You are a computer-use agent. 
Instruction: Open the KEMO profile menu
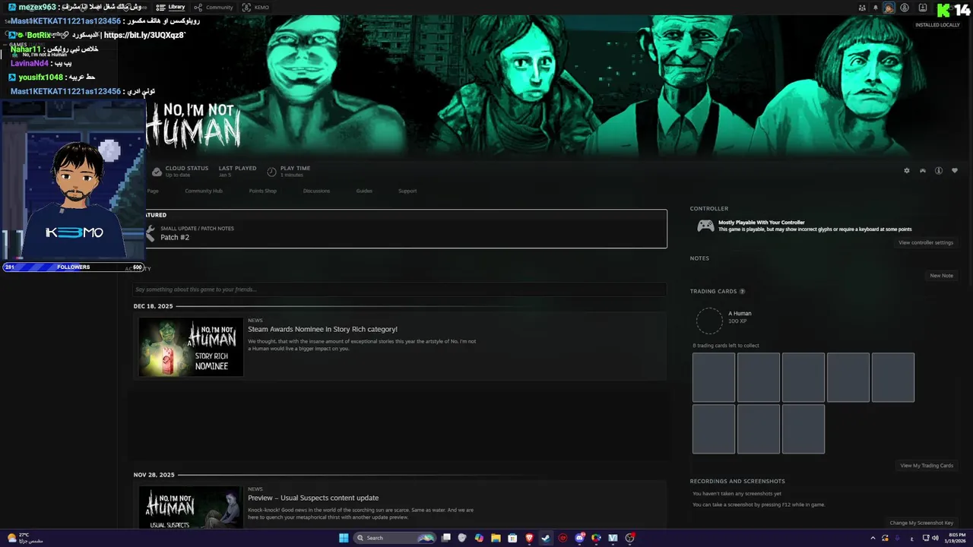pos(256,8)
